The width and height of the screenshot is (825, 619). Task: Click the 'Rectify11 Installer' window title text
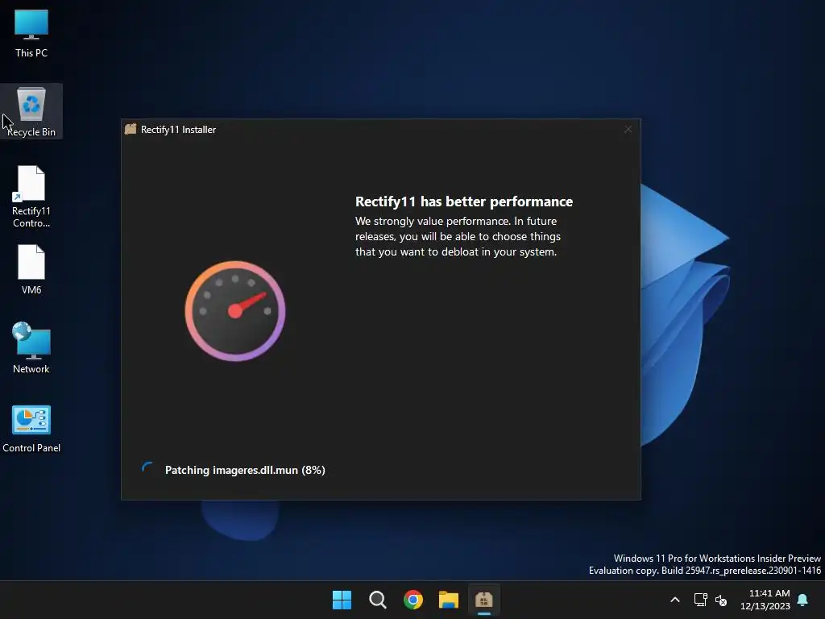point(178,130)
